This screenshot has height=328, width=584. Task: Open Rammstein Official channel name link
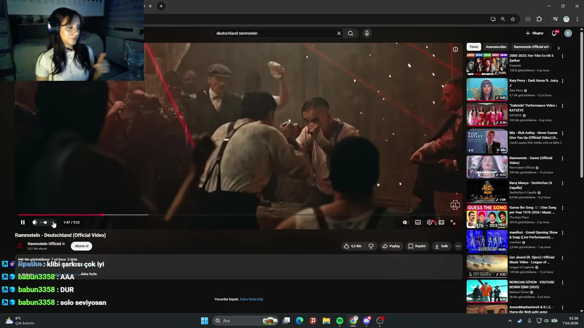pos(44,244)
